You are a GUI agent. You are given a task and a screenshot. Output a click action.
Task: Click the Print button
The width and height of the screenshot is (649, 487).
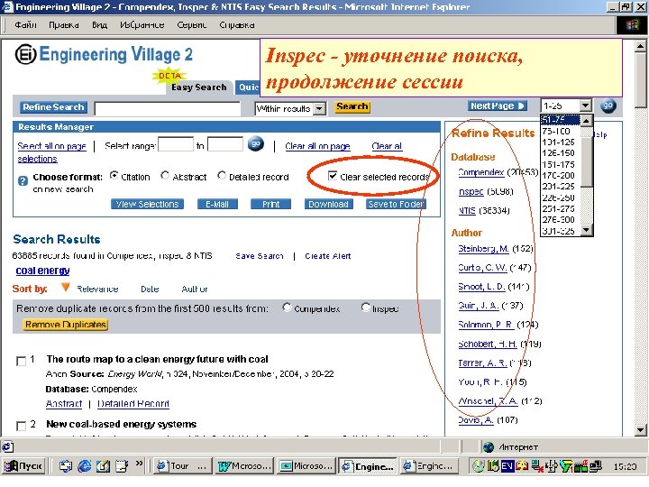(x=270, y=204)
